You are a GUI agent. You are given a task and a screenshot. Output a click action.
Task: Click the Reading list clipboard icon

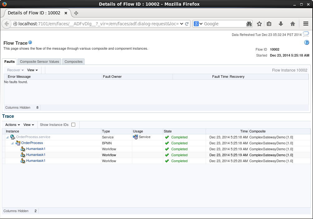click(269, 23)
